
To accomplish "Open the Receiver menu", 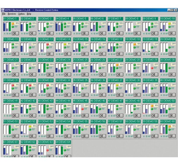I will [x=12, y=14].
